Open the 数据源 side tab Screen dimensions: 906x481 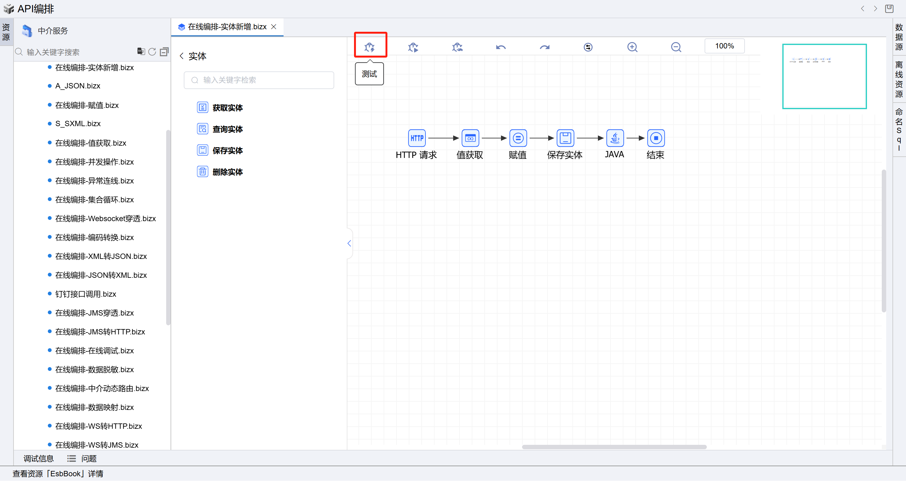coord(899,37)
